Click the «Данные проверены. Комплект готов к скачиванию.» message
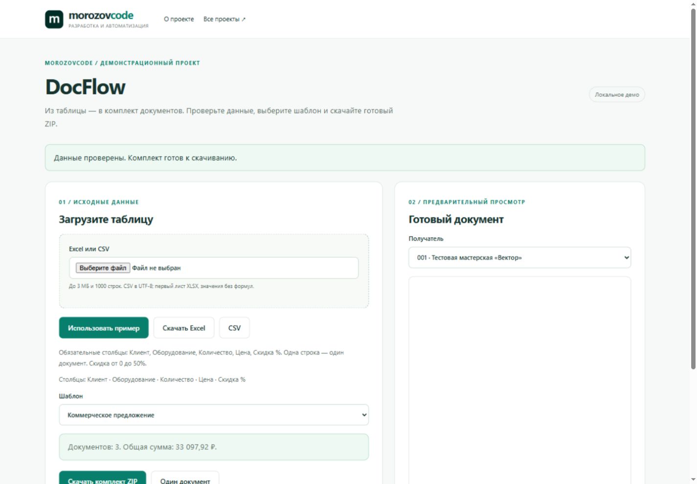 [145, 158]
